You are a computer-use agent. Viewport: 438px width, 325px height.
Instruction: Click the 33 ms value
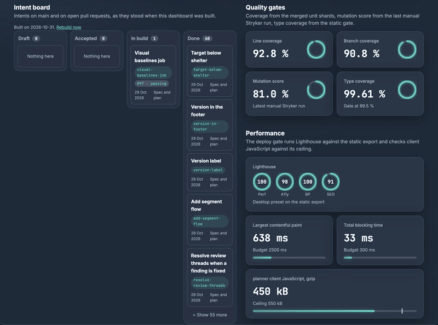point(359,238)
